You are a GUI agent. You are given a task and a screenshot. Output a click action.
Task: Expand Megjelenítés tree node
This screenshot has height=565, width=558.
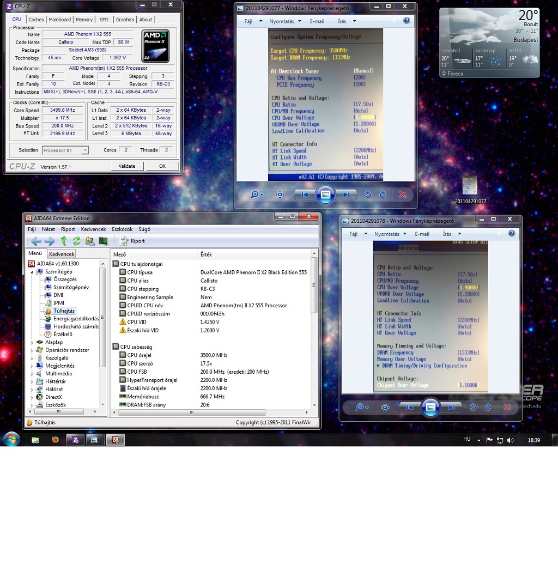click(32, 366)
